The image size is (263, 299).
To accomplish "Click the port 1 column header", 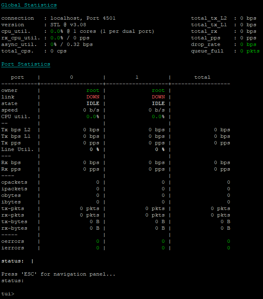I will [x=137, y=77].
